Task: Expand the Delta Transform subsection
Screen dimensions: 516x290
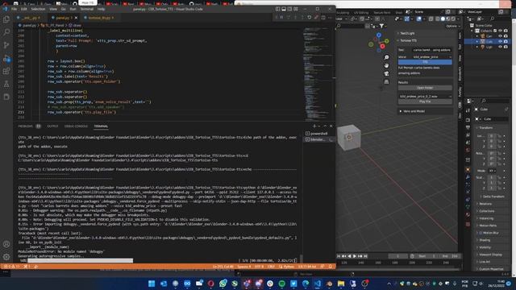Action: [x=493, y=197]
